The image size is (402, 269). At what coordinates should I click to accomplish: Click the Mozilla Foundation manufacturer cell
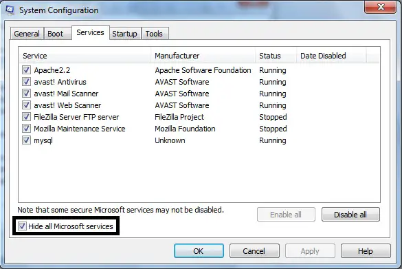185,129
